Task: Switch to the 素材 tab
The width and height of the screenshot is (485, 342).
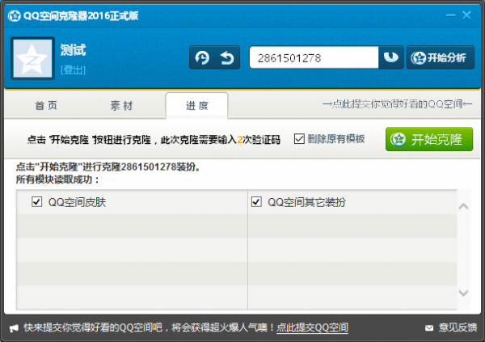Action: tap(121, 106)
